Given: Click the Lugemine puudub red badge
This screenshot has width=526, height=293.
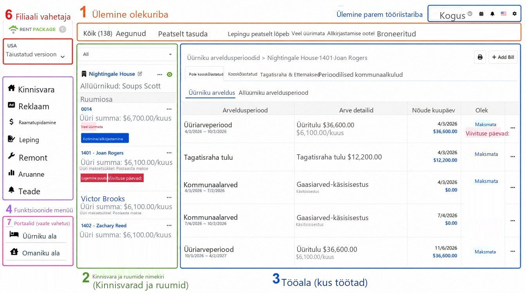Looking at the screenshot, I should [94, 178].
